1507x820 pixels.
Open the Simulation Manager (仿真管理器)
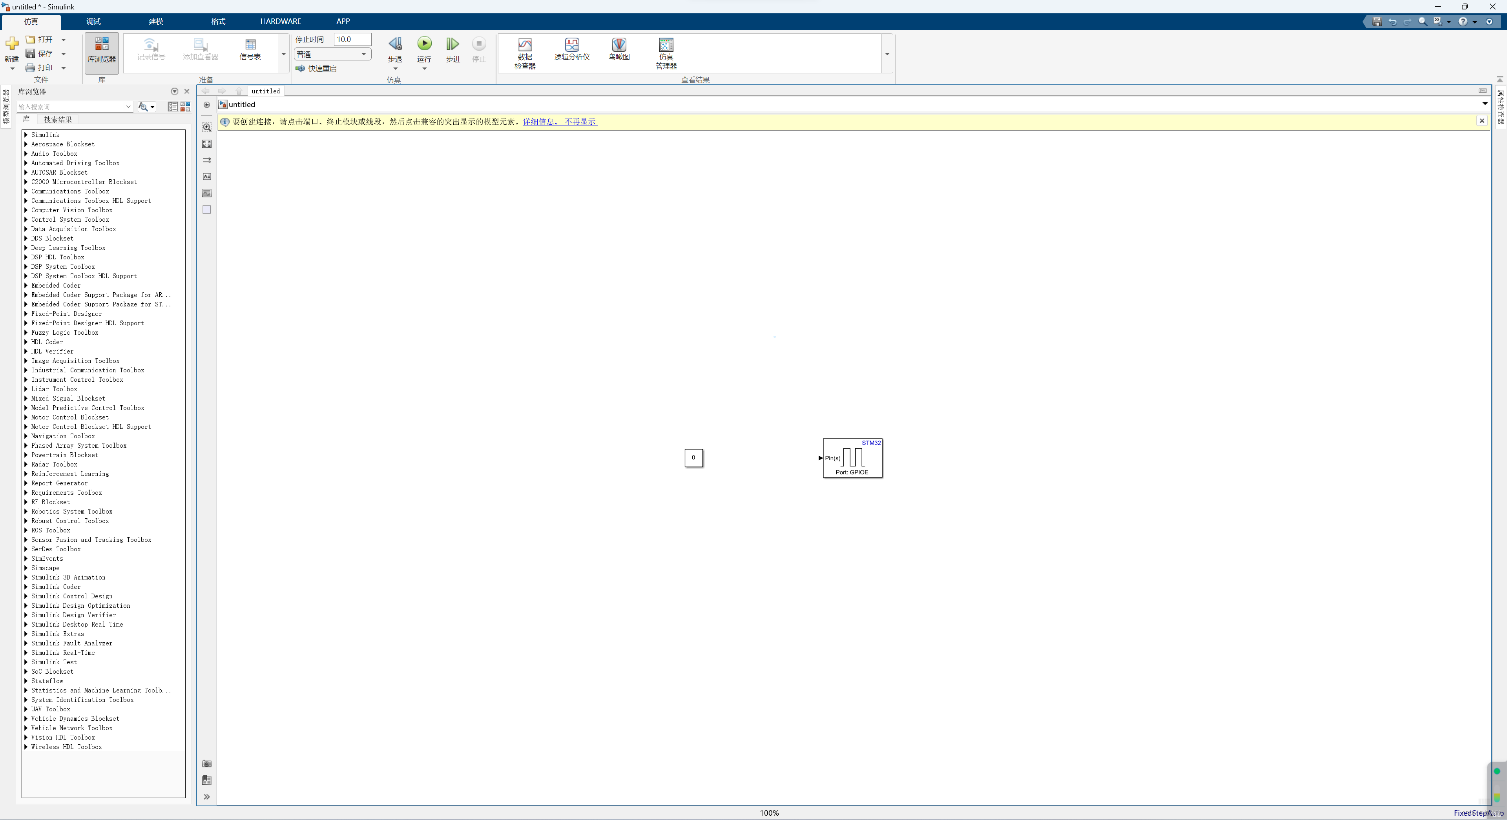(x=666, y=52)
